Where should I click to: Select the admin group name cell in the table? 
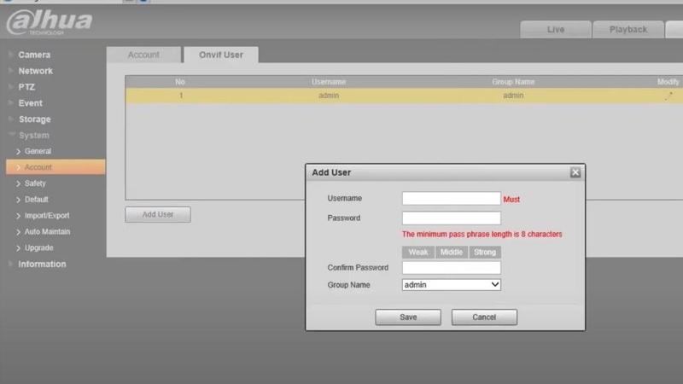(513, 96)
